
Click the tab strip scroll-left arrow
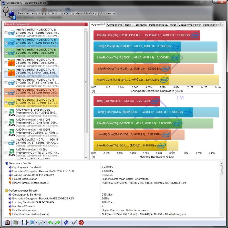coord(219,25)
